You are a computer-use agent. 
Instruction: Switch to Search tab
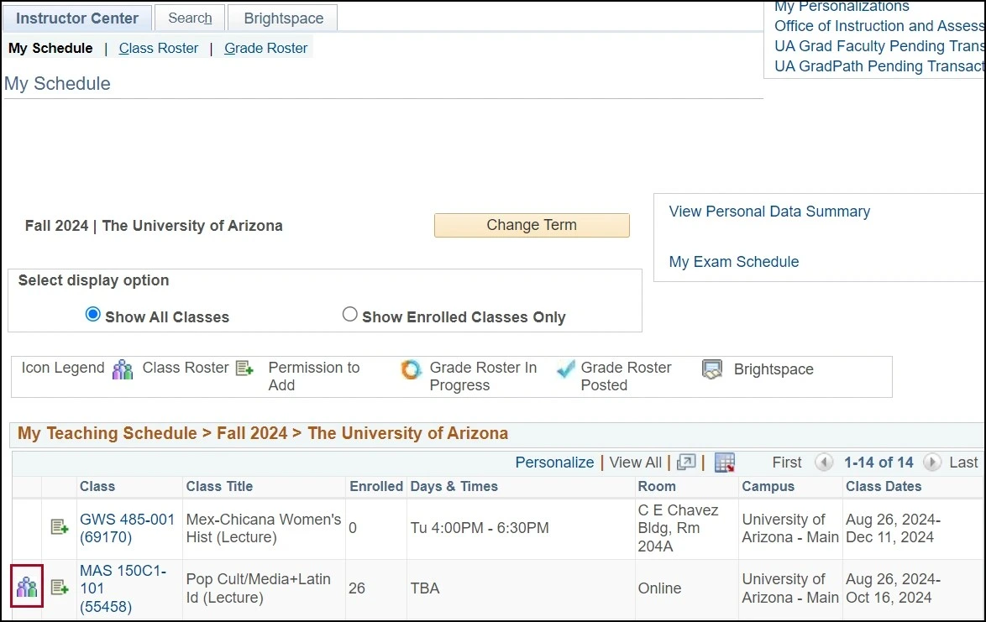[190, 18]
